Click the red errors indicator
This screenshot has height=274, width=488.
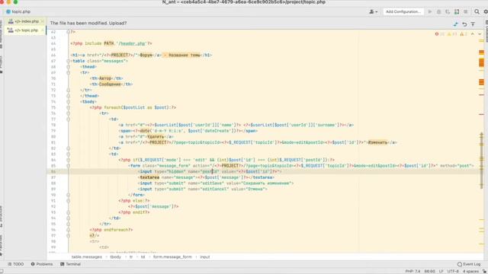pos(440,33)
